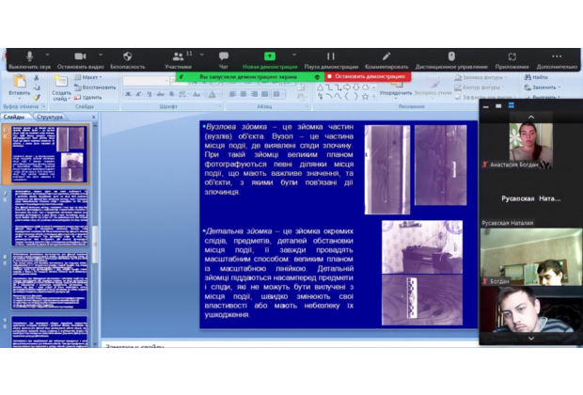The width and height of the screenshot is (583, 395).
Task: Switch to the Структура tab
Action: (50, 118)
